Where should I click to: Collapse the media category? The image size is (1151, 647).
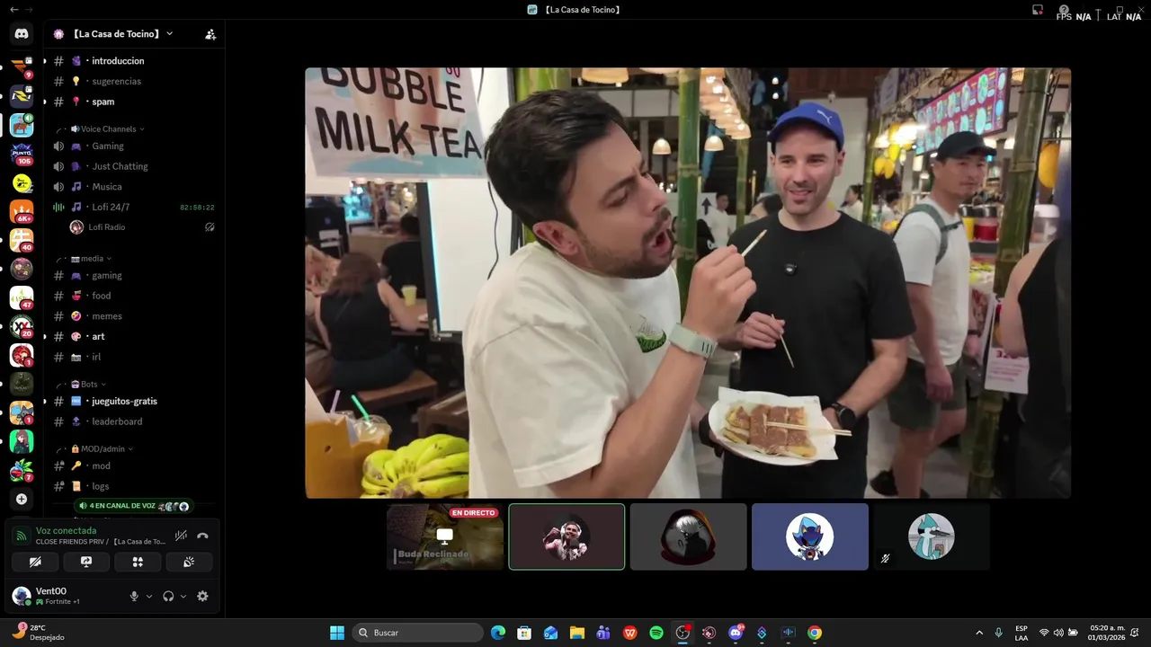[x=92, y=258]
